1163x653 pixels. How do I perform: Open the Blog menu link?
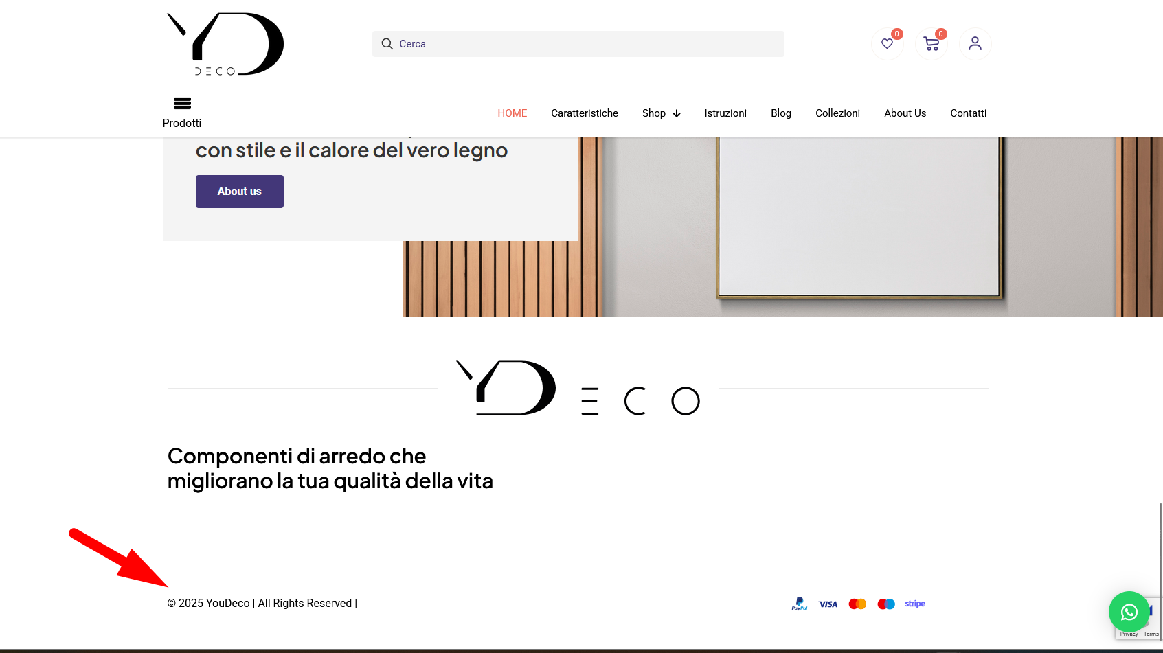click(781, 113)
